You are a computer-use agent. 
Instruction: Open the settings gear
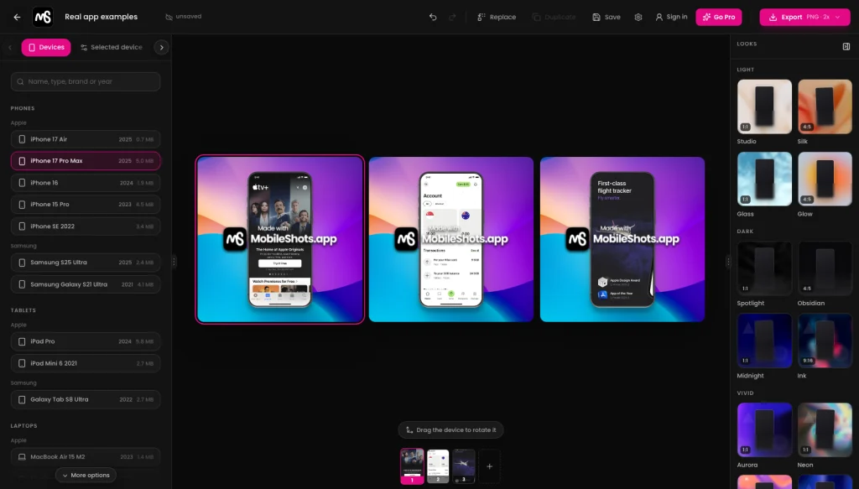[638, 17]
